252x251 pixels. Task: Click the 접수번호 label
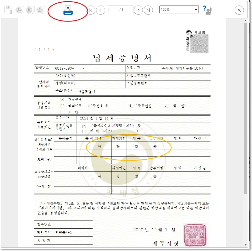pyautogui.click(x=44, y=224)
